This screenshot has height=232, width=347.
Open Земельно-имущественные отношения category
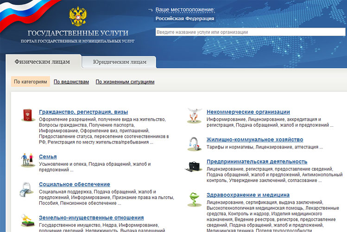coord(91,218)
